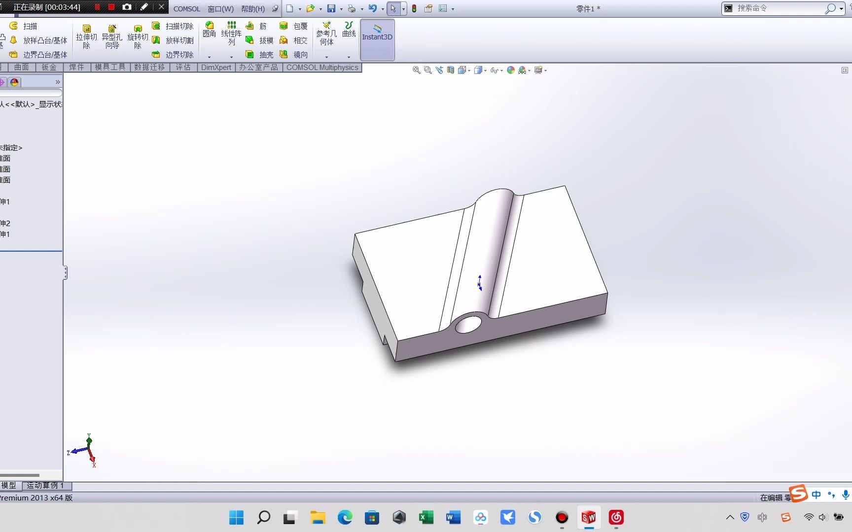Select the 扫描 (Sweep) feature tool

(25, 26)
